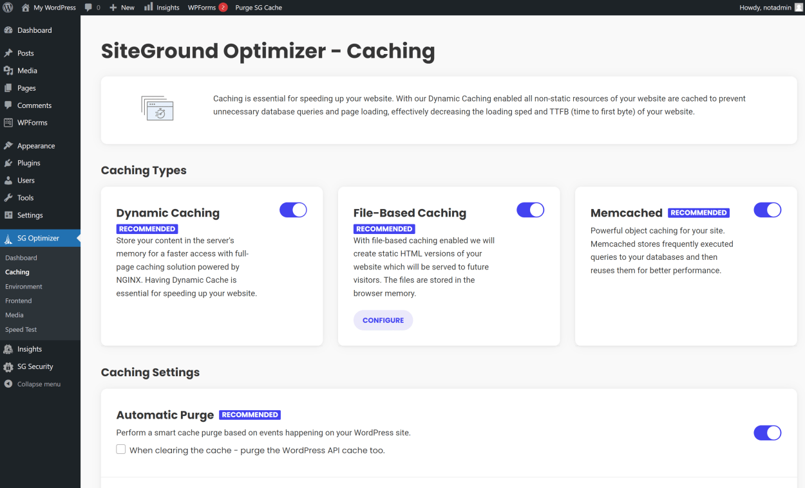Click the Comments icon in sidebar
The width and height of the screenshot is (805, 488).
(8, 105)
